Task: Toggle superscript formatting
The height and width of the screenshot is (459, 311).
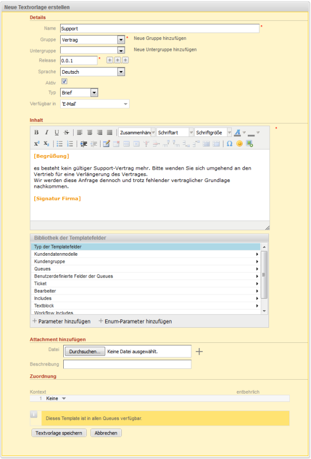Action: point(37,144)
